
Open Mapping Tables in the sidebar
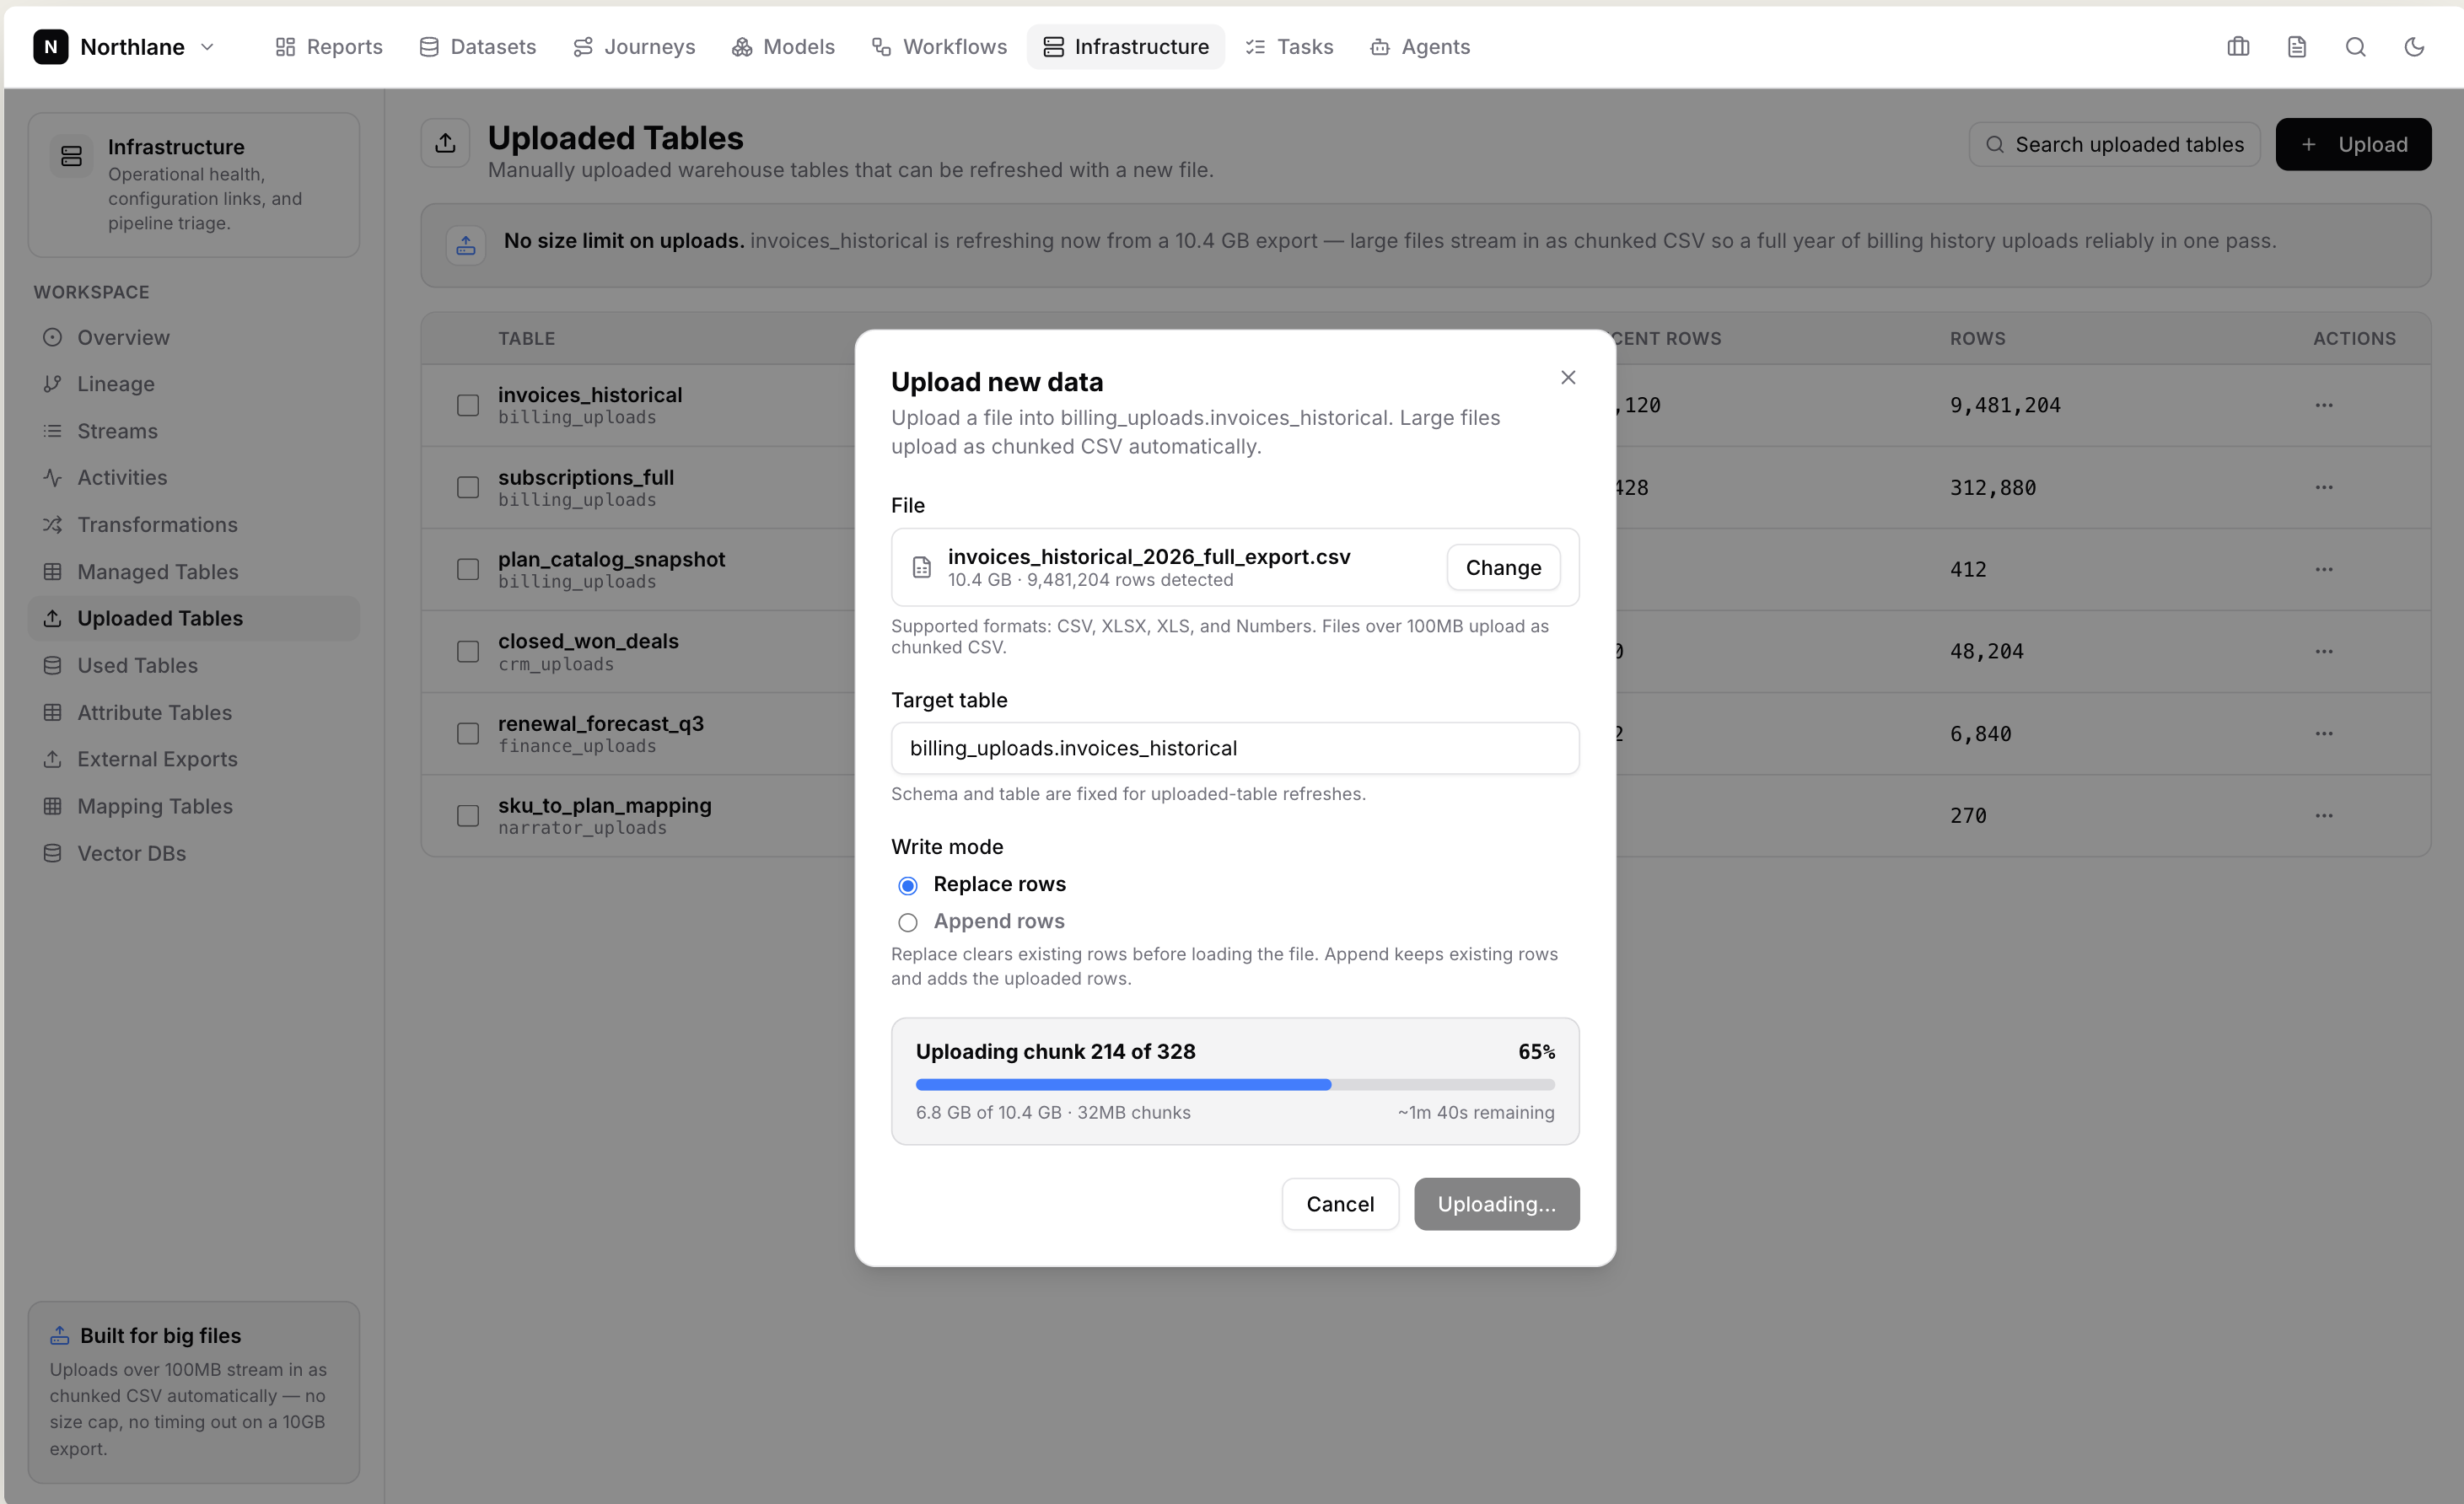tap(194, 806)
